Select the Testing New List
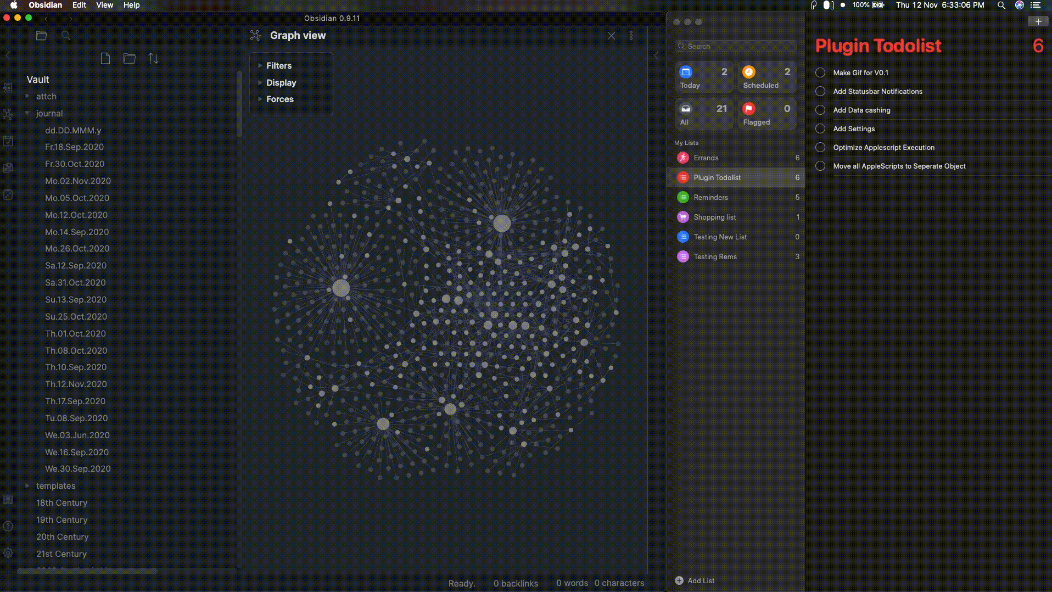The height and width of the screenshot is (592, 1052). coord(736,237)
